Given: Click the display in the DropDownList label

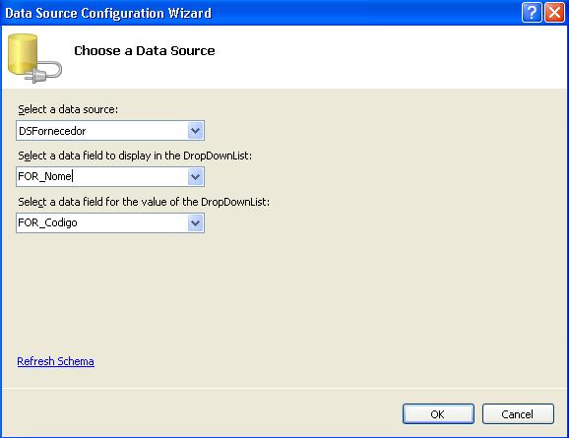Looking at the screenshot, I should point(135,156).
